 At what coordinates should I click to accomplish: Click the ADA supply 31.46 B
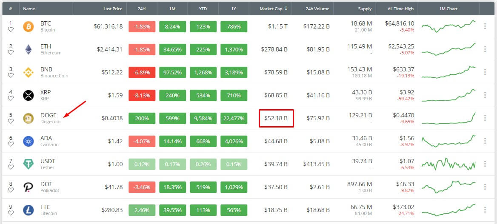coord(362,138)
